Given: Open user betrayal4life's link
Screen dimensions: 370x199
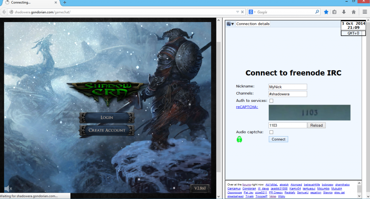Looking at the screenshot, I should [312, 185].
